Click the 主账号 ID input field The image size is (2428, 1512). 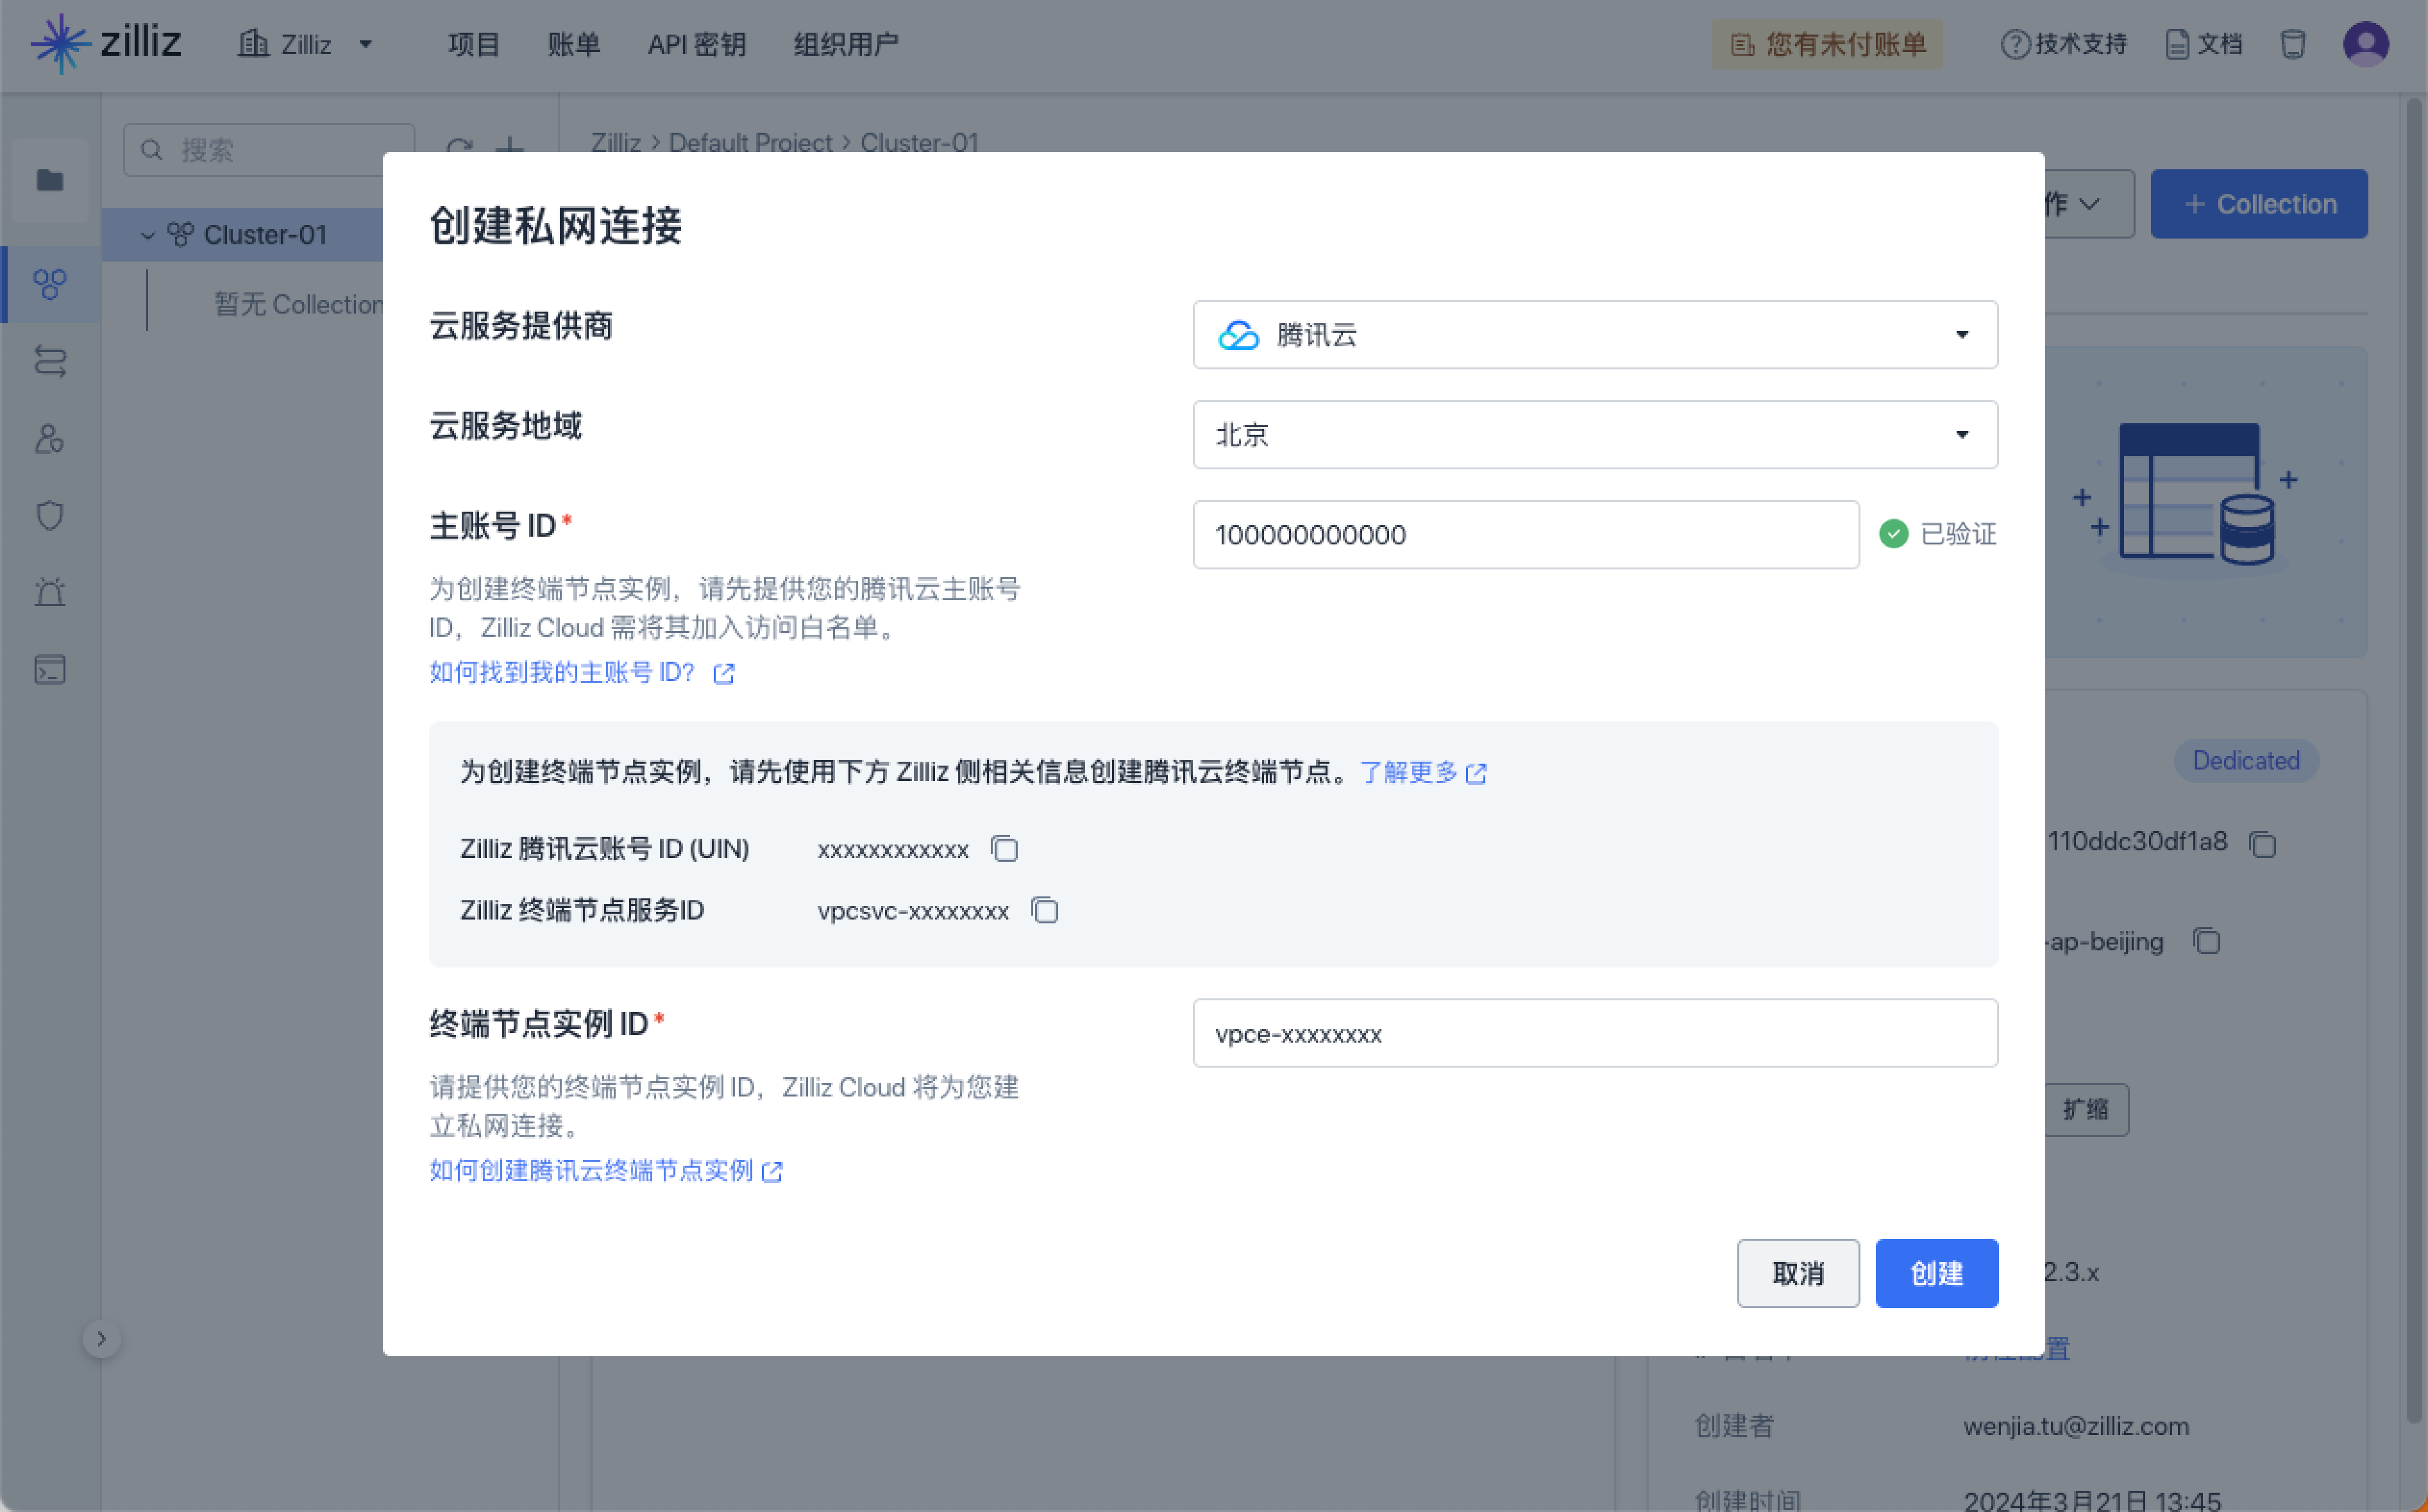1526,535
